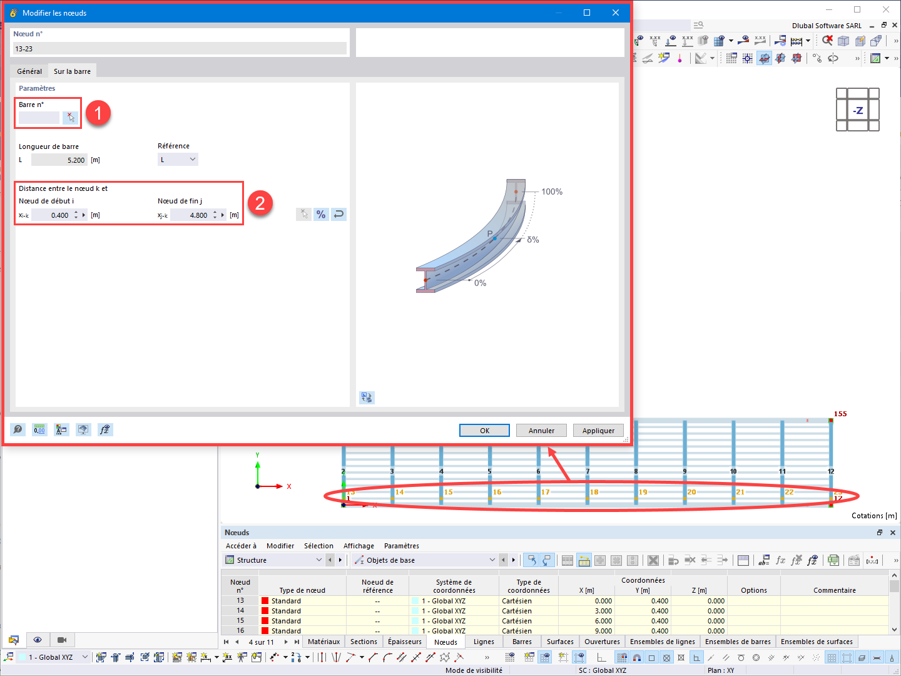This screenshot has width=901, height=676.
Task: Click the view icon below the beam illustration
Action: 367,397
